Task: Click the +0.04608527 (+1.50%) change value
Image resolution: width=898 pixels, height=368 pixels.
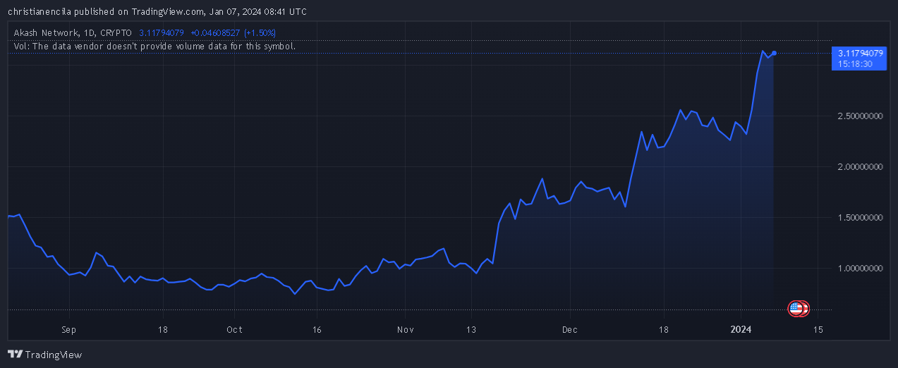Action: 233,32
